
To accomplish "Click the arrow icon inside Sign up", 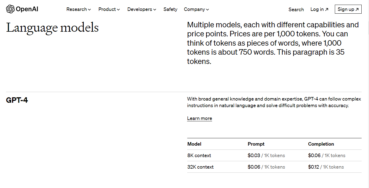I will coord(357,9).
